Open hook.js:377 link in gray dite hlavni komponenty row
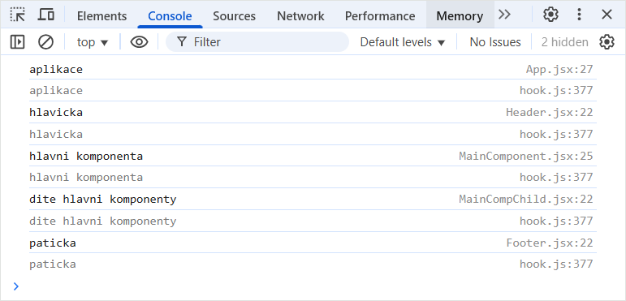The image size is (626, 301). pyautogui.click(x=556, y=221)
